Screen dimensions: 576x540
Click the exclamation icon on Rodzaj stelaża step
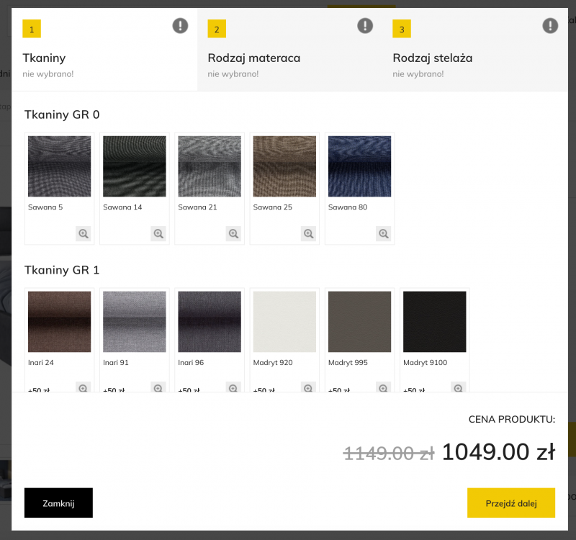point(550,26)
